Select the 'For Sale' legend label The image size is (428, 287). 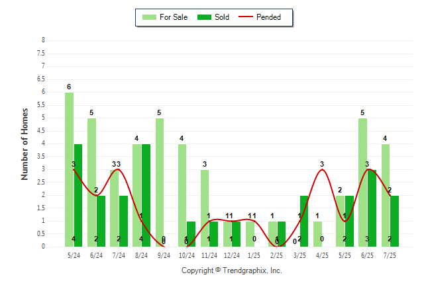tap(174, 17)
